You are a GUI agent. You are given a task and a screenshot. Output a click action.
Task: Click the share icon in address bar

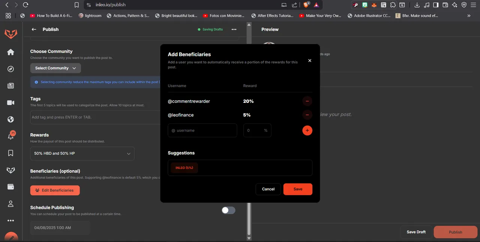pos(294,5)
